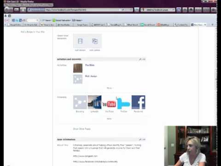Open the Twitter bird interest thumbnail
The width and height of the screenshot is (221, 166).
124,102
